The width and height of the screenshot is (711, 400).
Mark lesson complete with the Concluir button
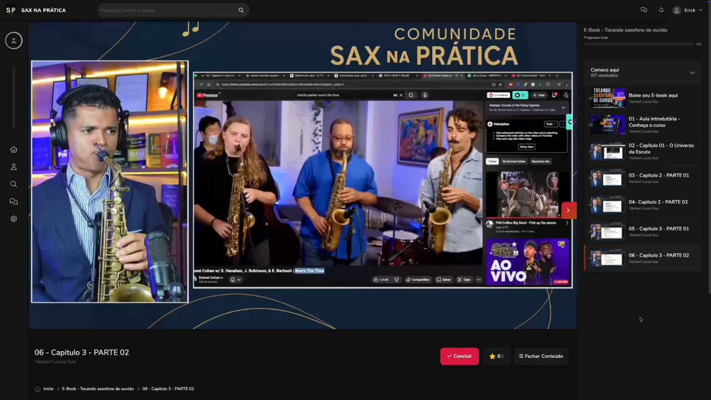(459, 356)
